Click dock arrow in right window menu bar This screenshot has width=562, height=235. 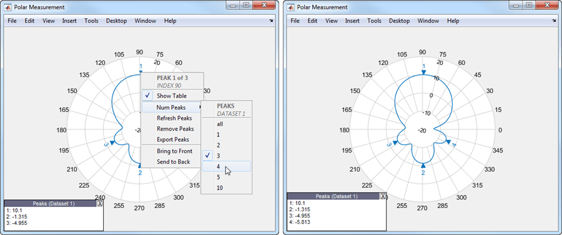[554, 21]
